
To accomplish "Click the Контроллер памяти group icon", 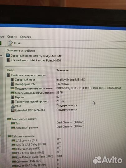I will tap(9, 119).
